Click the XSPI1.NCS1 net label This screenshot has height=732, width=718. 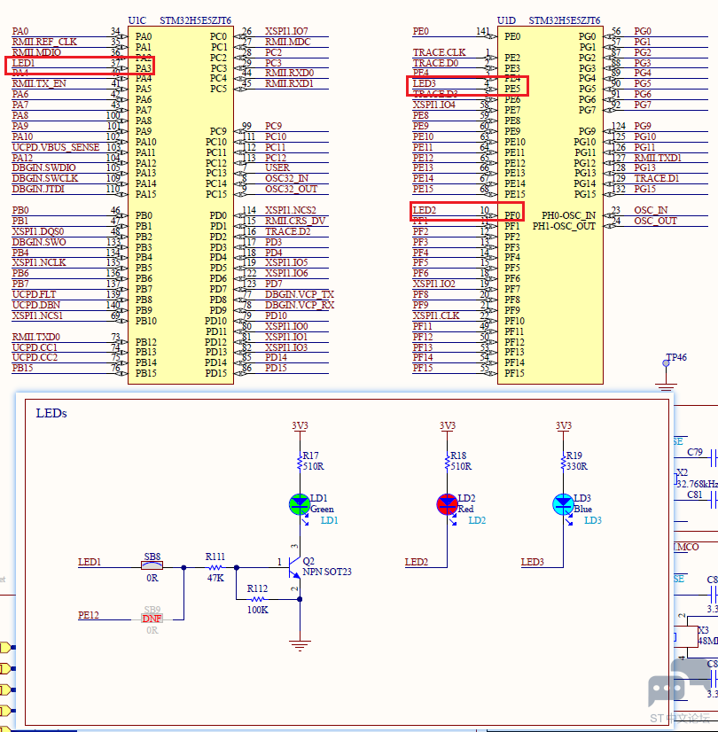pyautogui.click(x=37, y=315)
